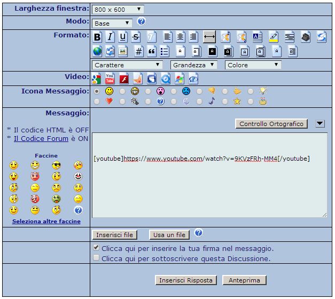Select the crescent moon message icon
The height and width of the screenshot is (299, 335).
click(x=174, y=101)
